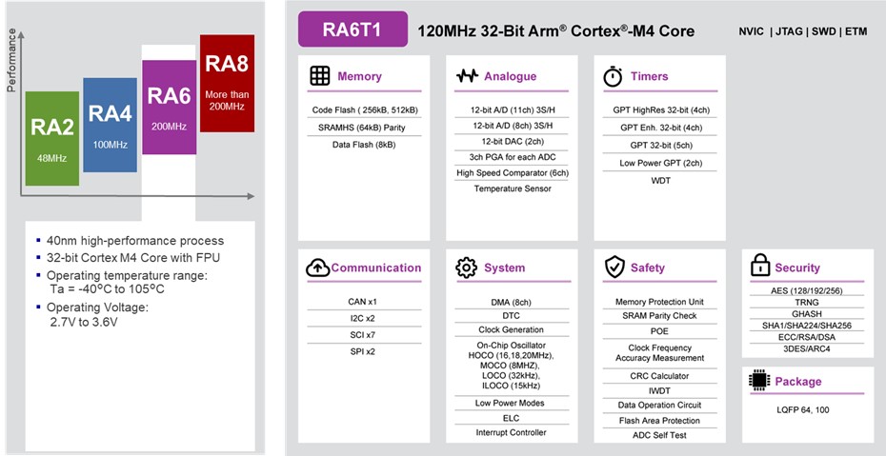This screenshot has width=886, height=456.
Task: Click GPT HighRes 32-bit (4ch) row
Action: click(x=660, y=110)
